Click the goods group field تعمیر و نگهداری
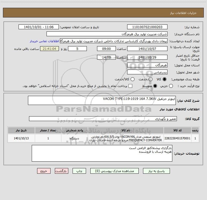207x200 pixels. click(103, 119)
